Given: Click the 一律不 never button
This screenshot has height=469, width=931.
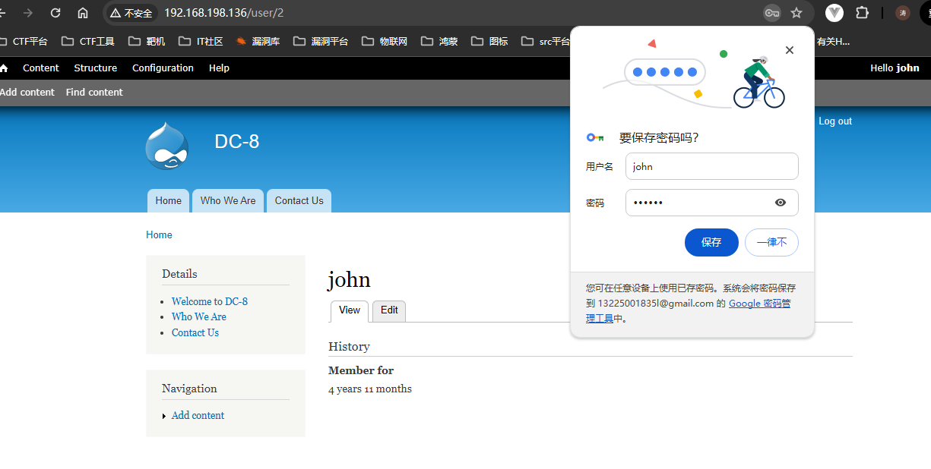Looking at the screenshot, I should click(771, 242).
